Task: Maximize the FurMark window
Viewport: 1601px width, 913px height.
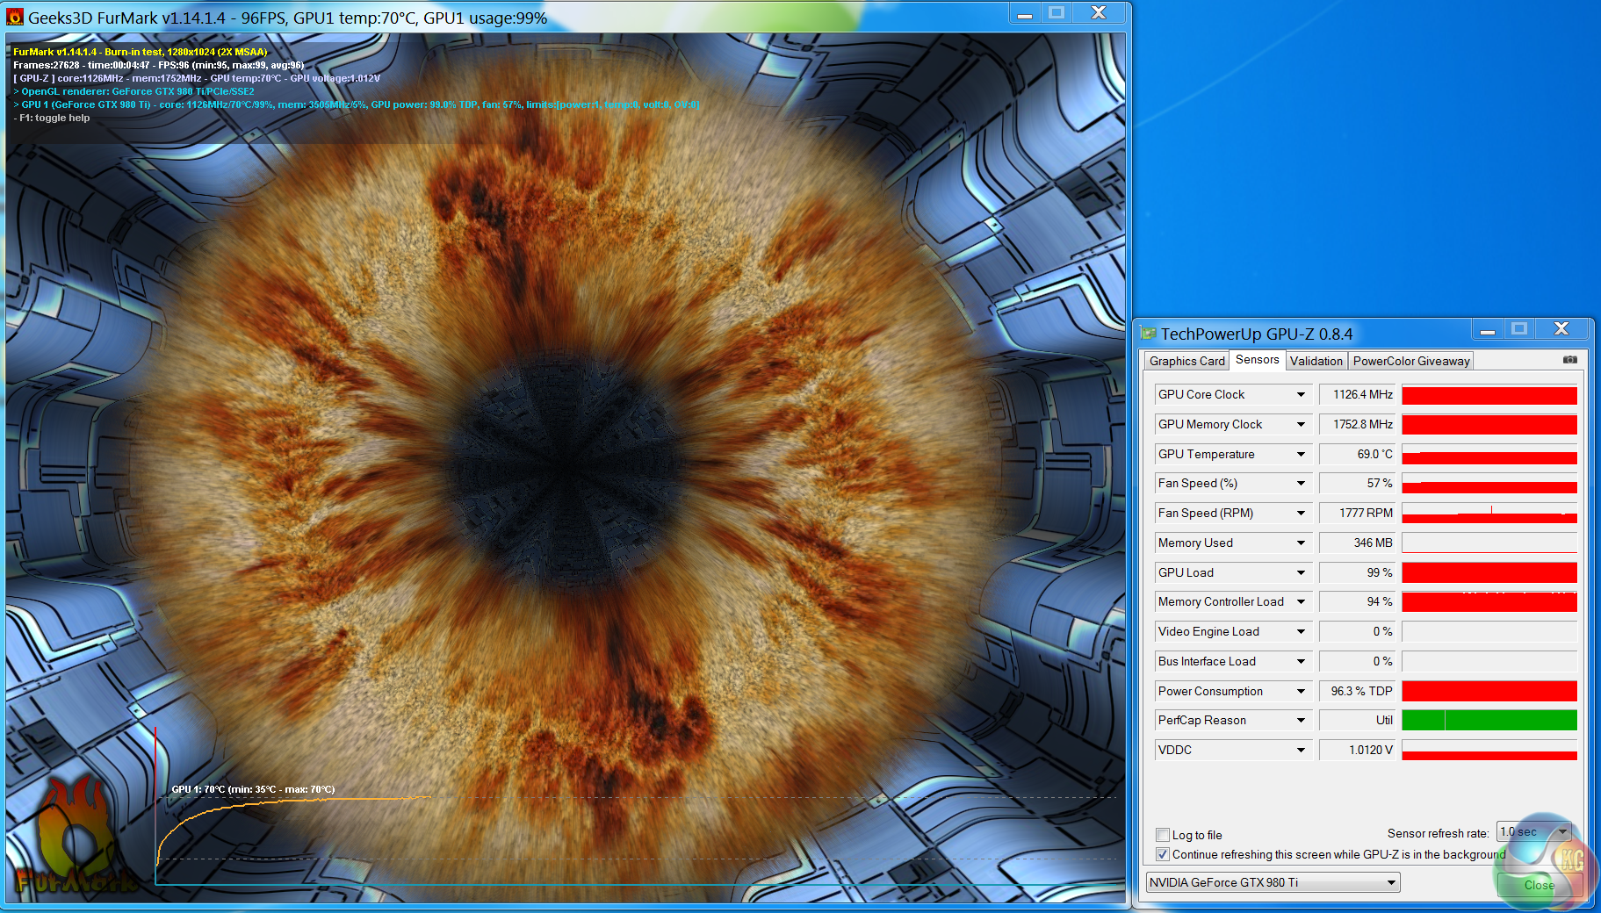Action: coord(1057,13)
